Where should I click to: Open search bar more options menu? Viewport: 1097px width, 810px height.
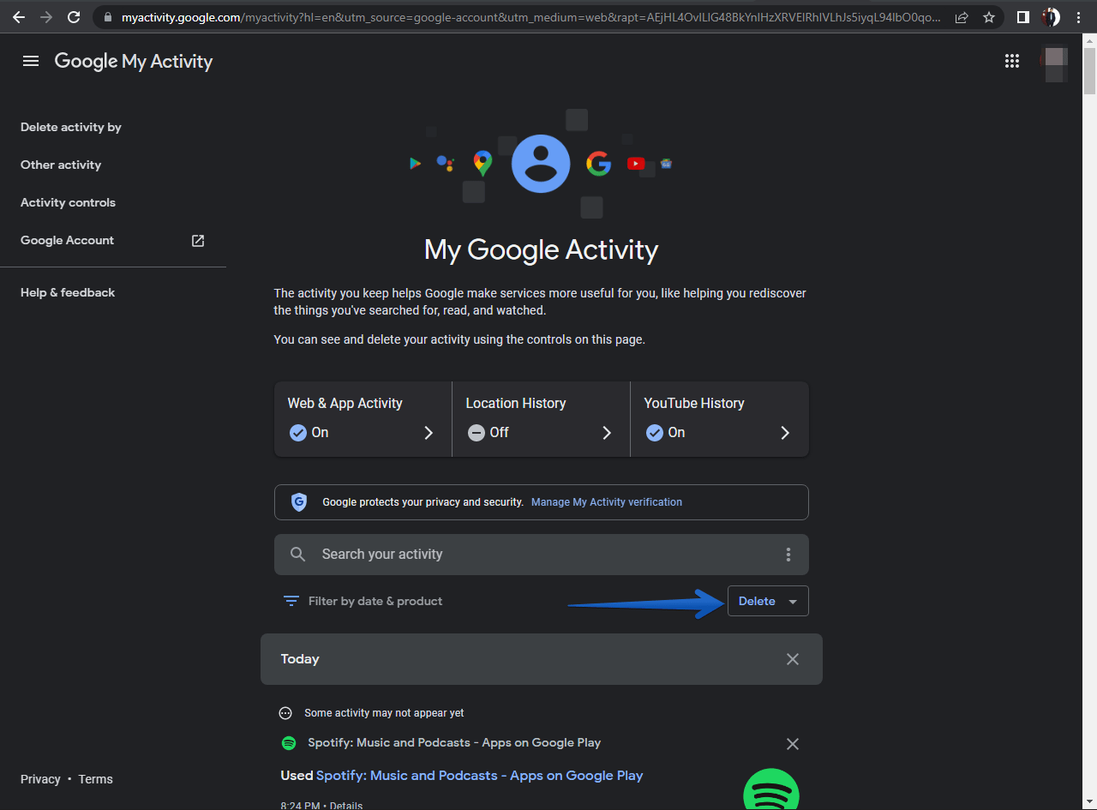pyautogui.click(x=788, y=555)
